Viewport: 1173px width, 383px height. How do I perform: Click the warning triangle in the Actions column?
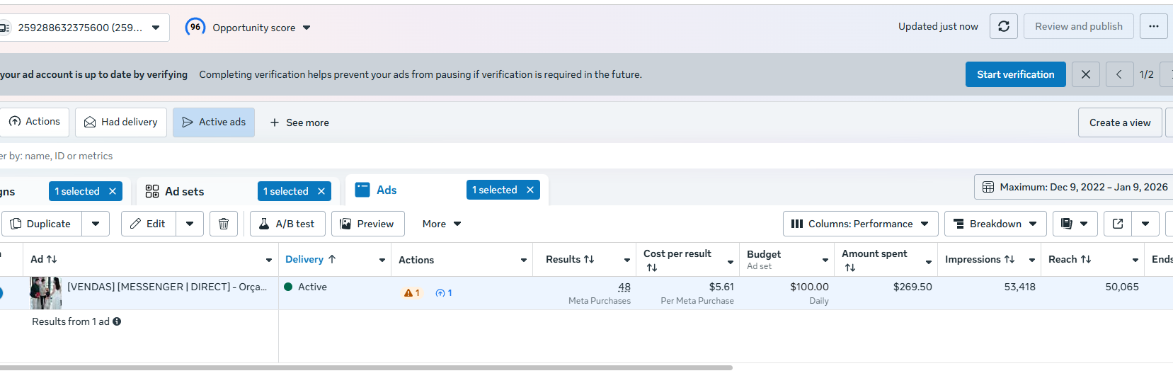pyautogui.click(x=408, y=293)
